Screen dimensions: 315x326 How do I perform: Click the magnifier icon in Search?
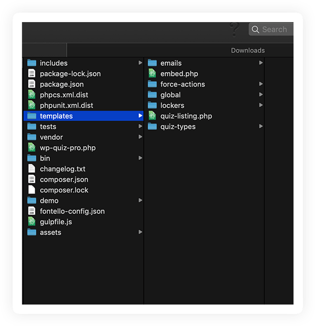(x=256, y=29)
